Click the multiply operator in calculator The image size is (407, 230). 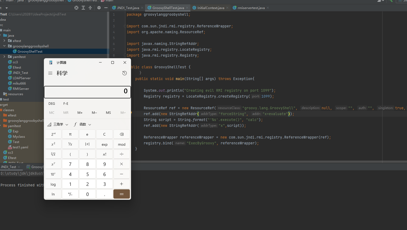click(122, 164)
